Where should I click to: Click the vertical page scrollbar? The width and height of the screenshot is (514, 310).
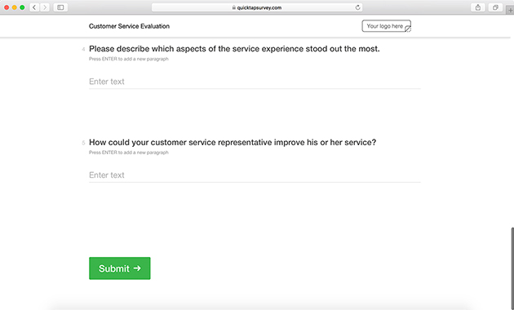(512, 267)
